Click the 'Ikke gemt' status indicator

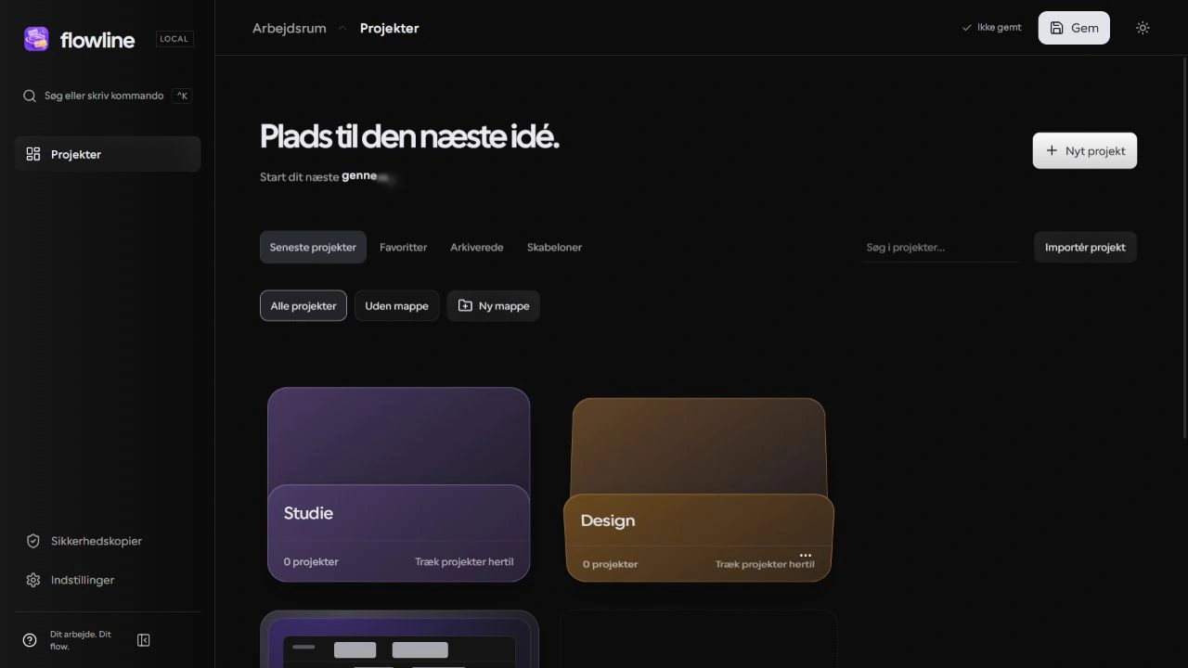click(x=991, y=28)
